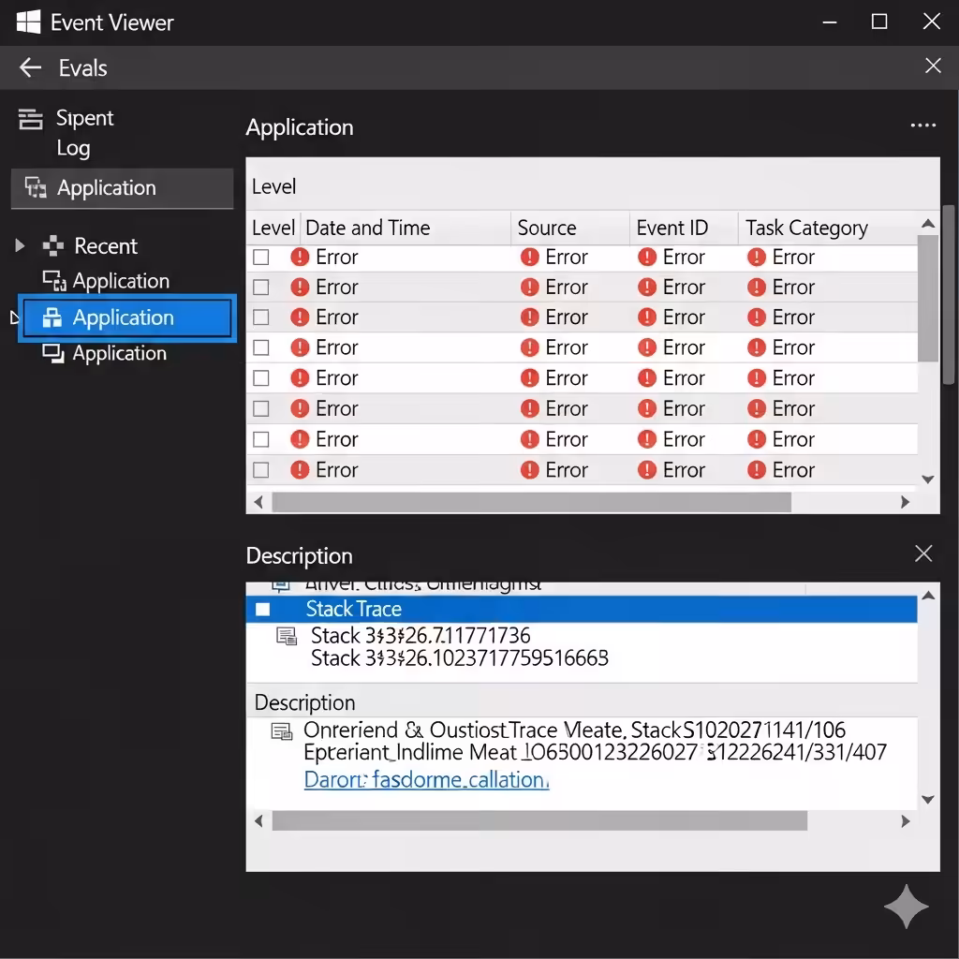The height and width of the screenshot is (959, 959).
Task: Sort by the Date and Time column header
Action: tap(406, 228)
